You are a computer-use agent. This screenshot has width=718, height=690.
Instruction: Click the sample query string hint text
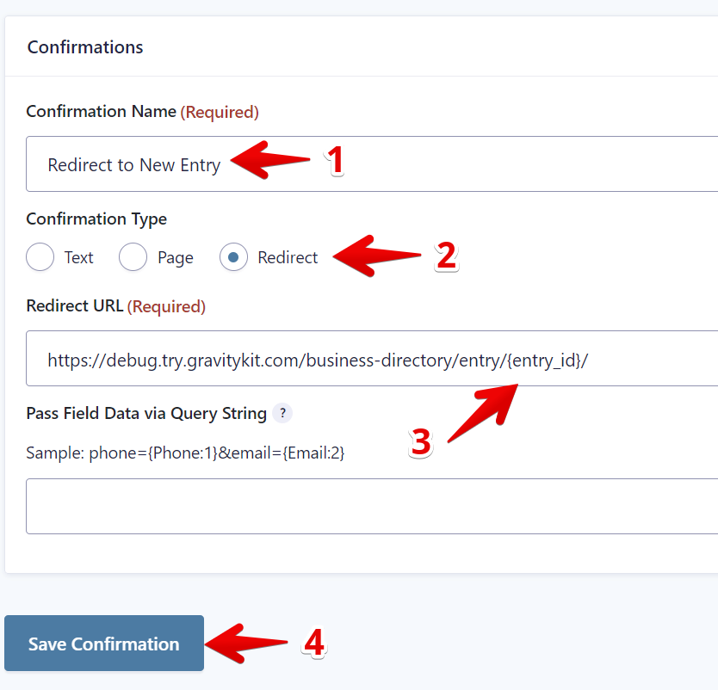point(185,453)
